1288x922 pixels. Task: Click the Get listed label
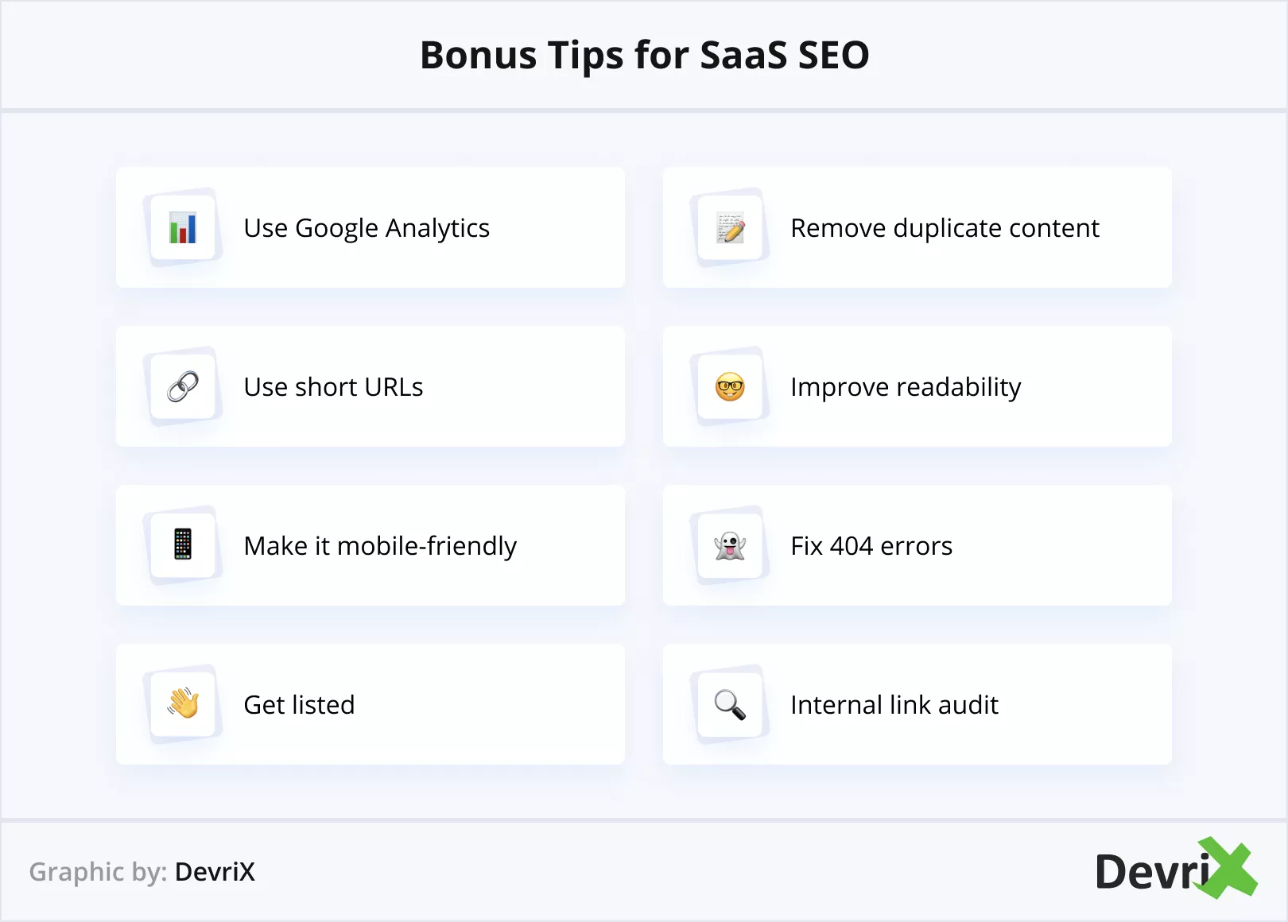[299, 705]
